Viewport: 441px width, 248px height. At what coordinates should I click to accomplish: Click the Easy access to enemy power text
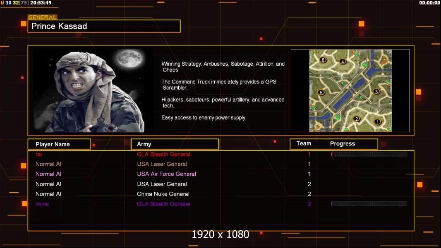point(204,118)
